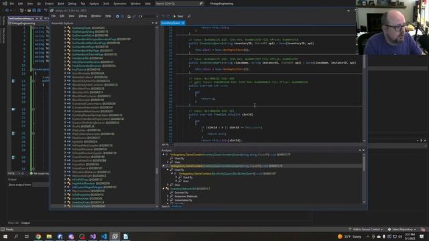The image size is (429, 241).
Task: Open the notification center icon
Action: click(422, 236)
